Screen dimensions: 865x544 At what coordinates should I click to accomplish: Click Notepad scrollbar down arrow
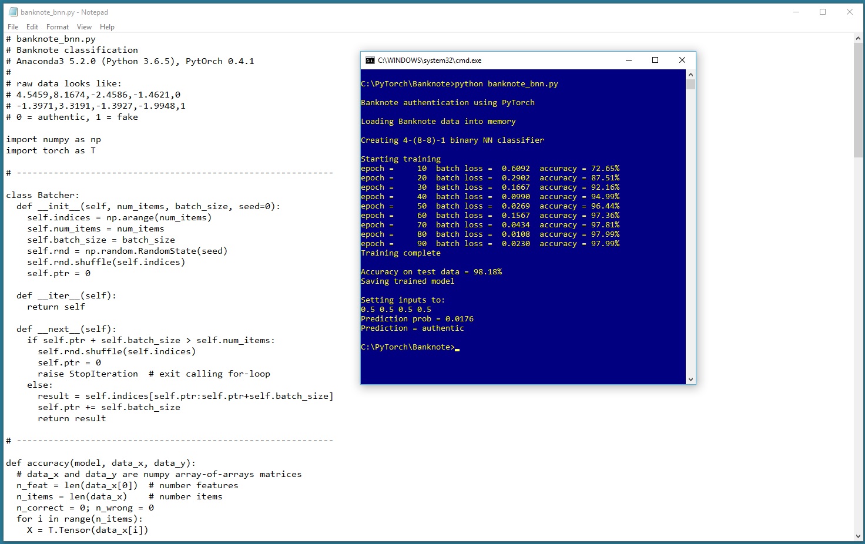859,536
